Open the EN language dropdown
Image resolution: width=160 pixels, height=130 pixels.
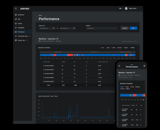121,8
